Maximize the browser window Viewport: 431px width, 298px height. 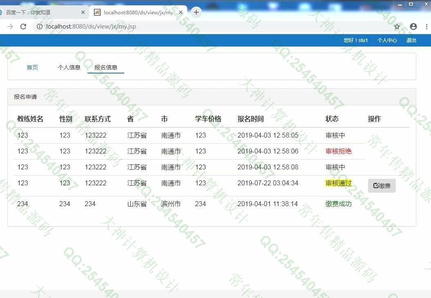411,4
